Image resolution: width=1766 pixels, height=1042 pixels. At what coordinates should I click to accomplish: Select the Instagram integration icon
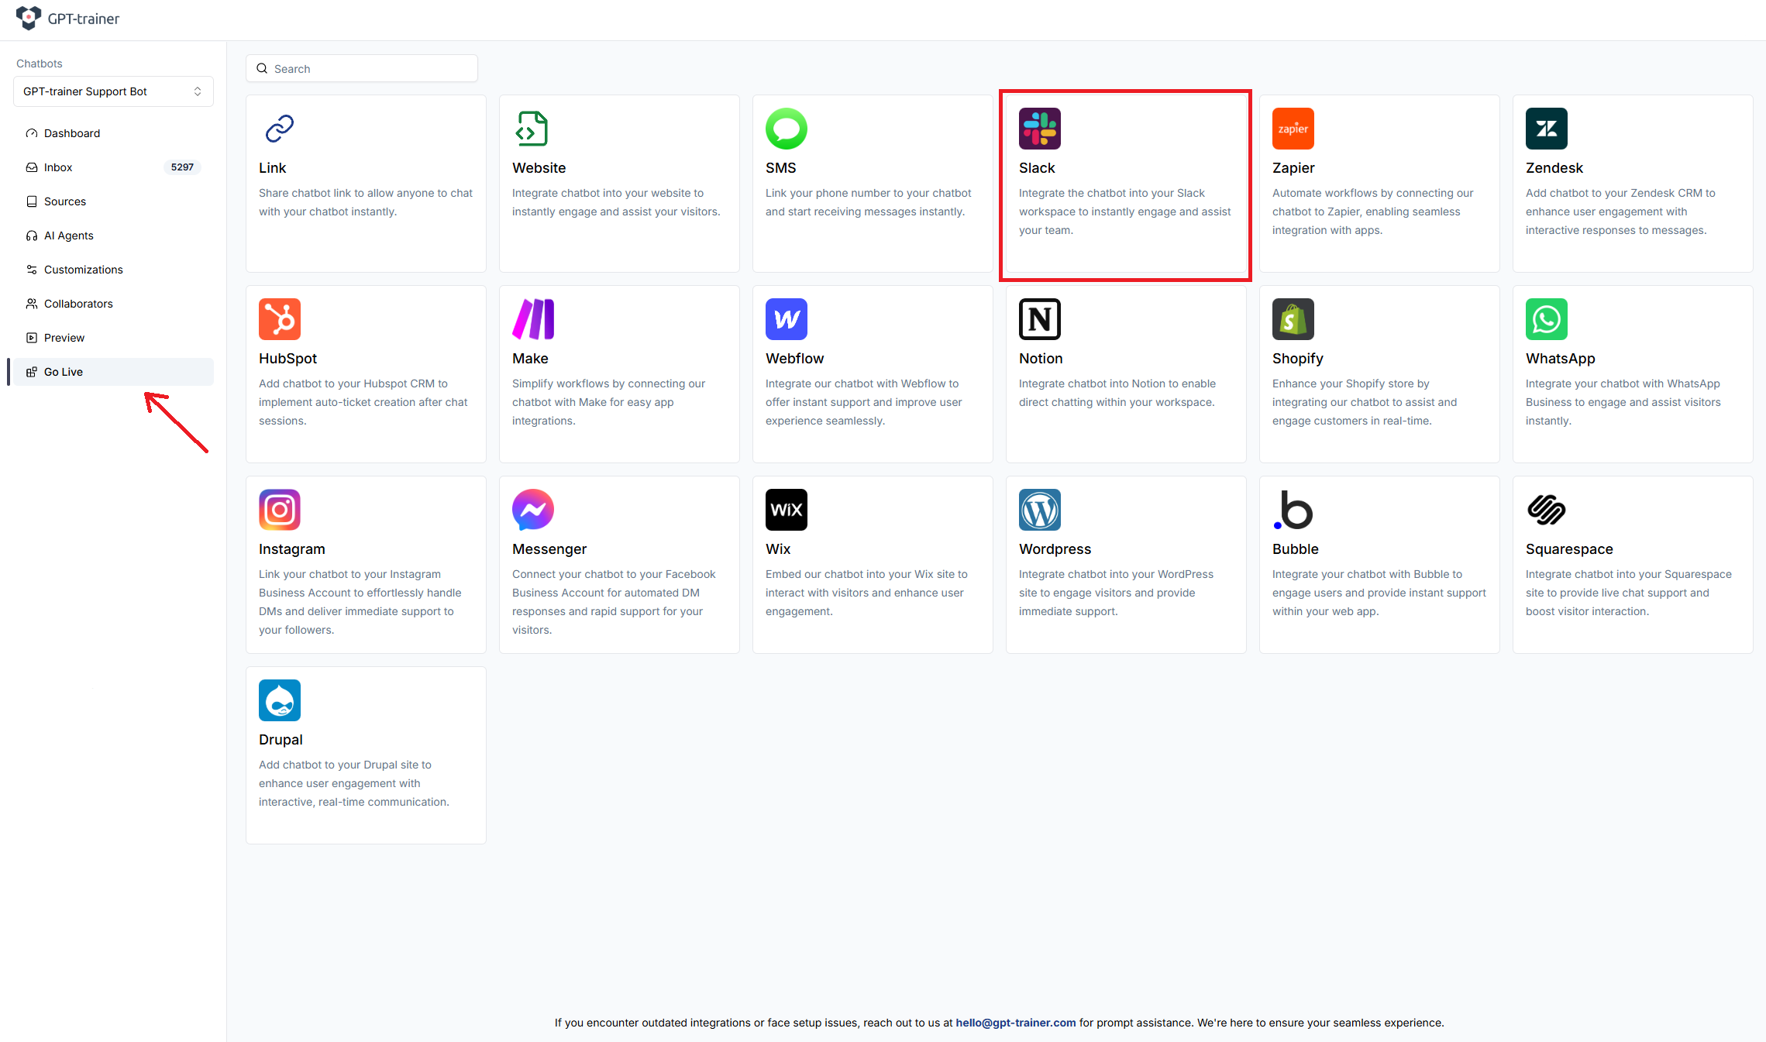(x=279, y=510)
